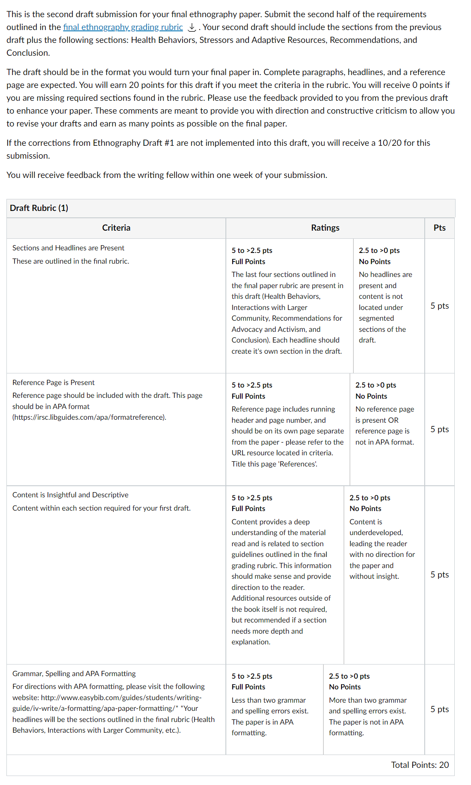Click the Pts column header
Viewport: 471px width, 785px height.
click(440, 228)
